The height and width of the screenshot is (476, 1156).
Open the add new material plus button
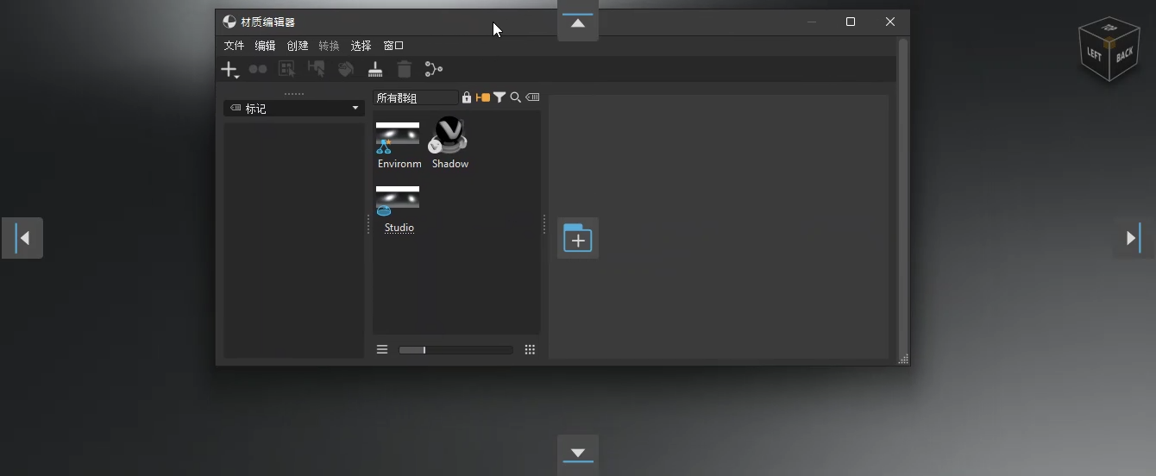pos(229,70)
